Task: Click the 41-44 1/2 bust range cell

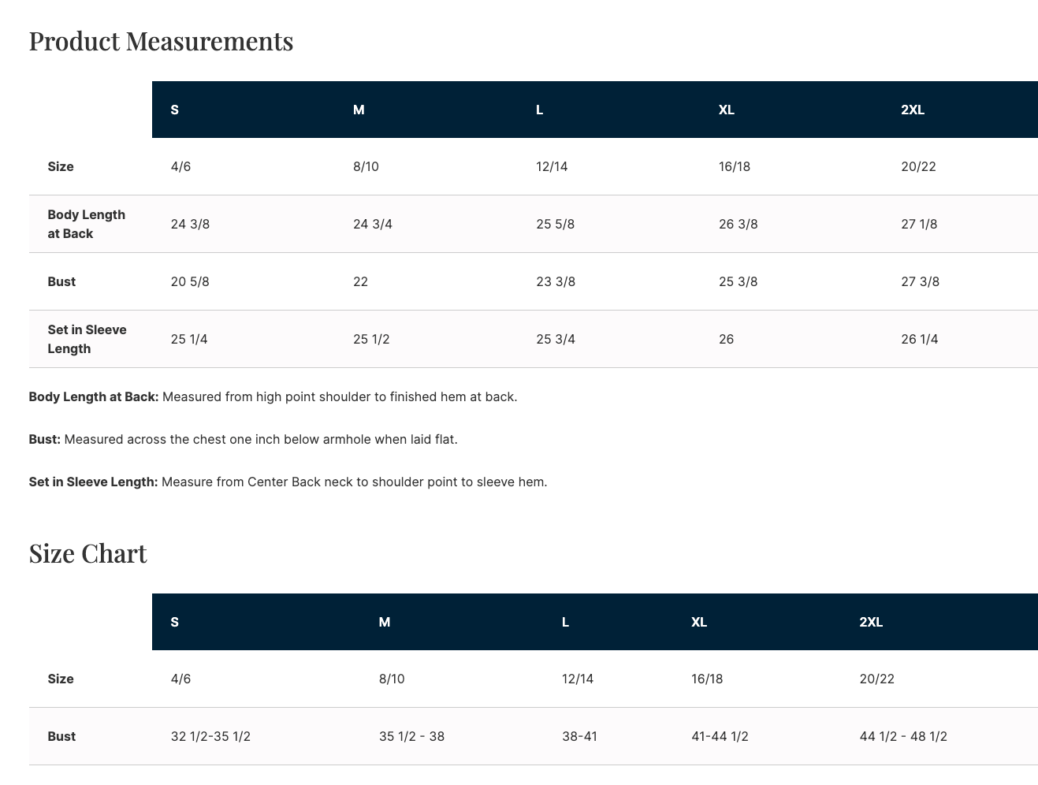Action: [x=720, y=736]
